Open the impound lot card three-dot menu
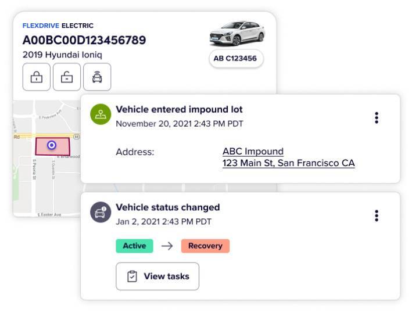This screenshot has height=320, width=419. [x=377, y=118]
